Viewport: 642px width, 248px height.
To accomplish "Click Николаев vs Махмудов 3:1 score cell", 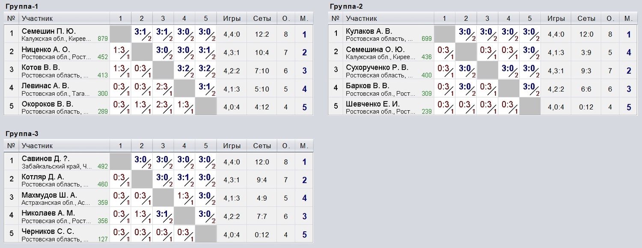I will [x=163, y=216].
